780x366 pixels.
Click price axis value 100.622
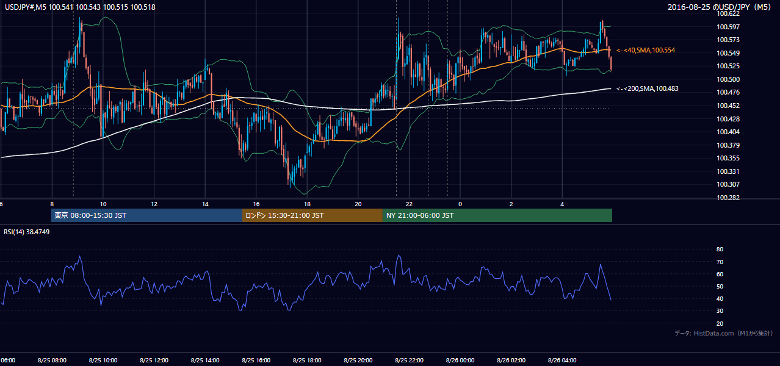[x=729, y=13]
